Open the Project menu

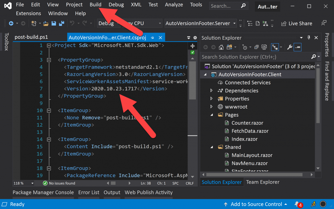click(74, 5)
